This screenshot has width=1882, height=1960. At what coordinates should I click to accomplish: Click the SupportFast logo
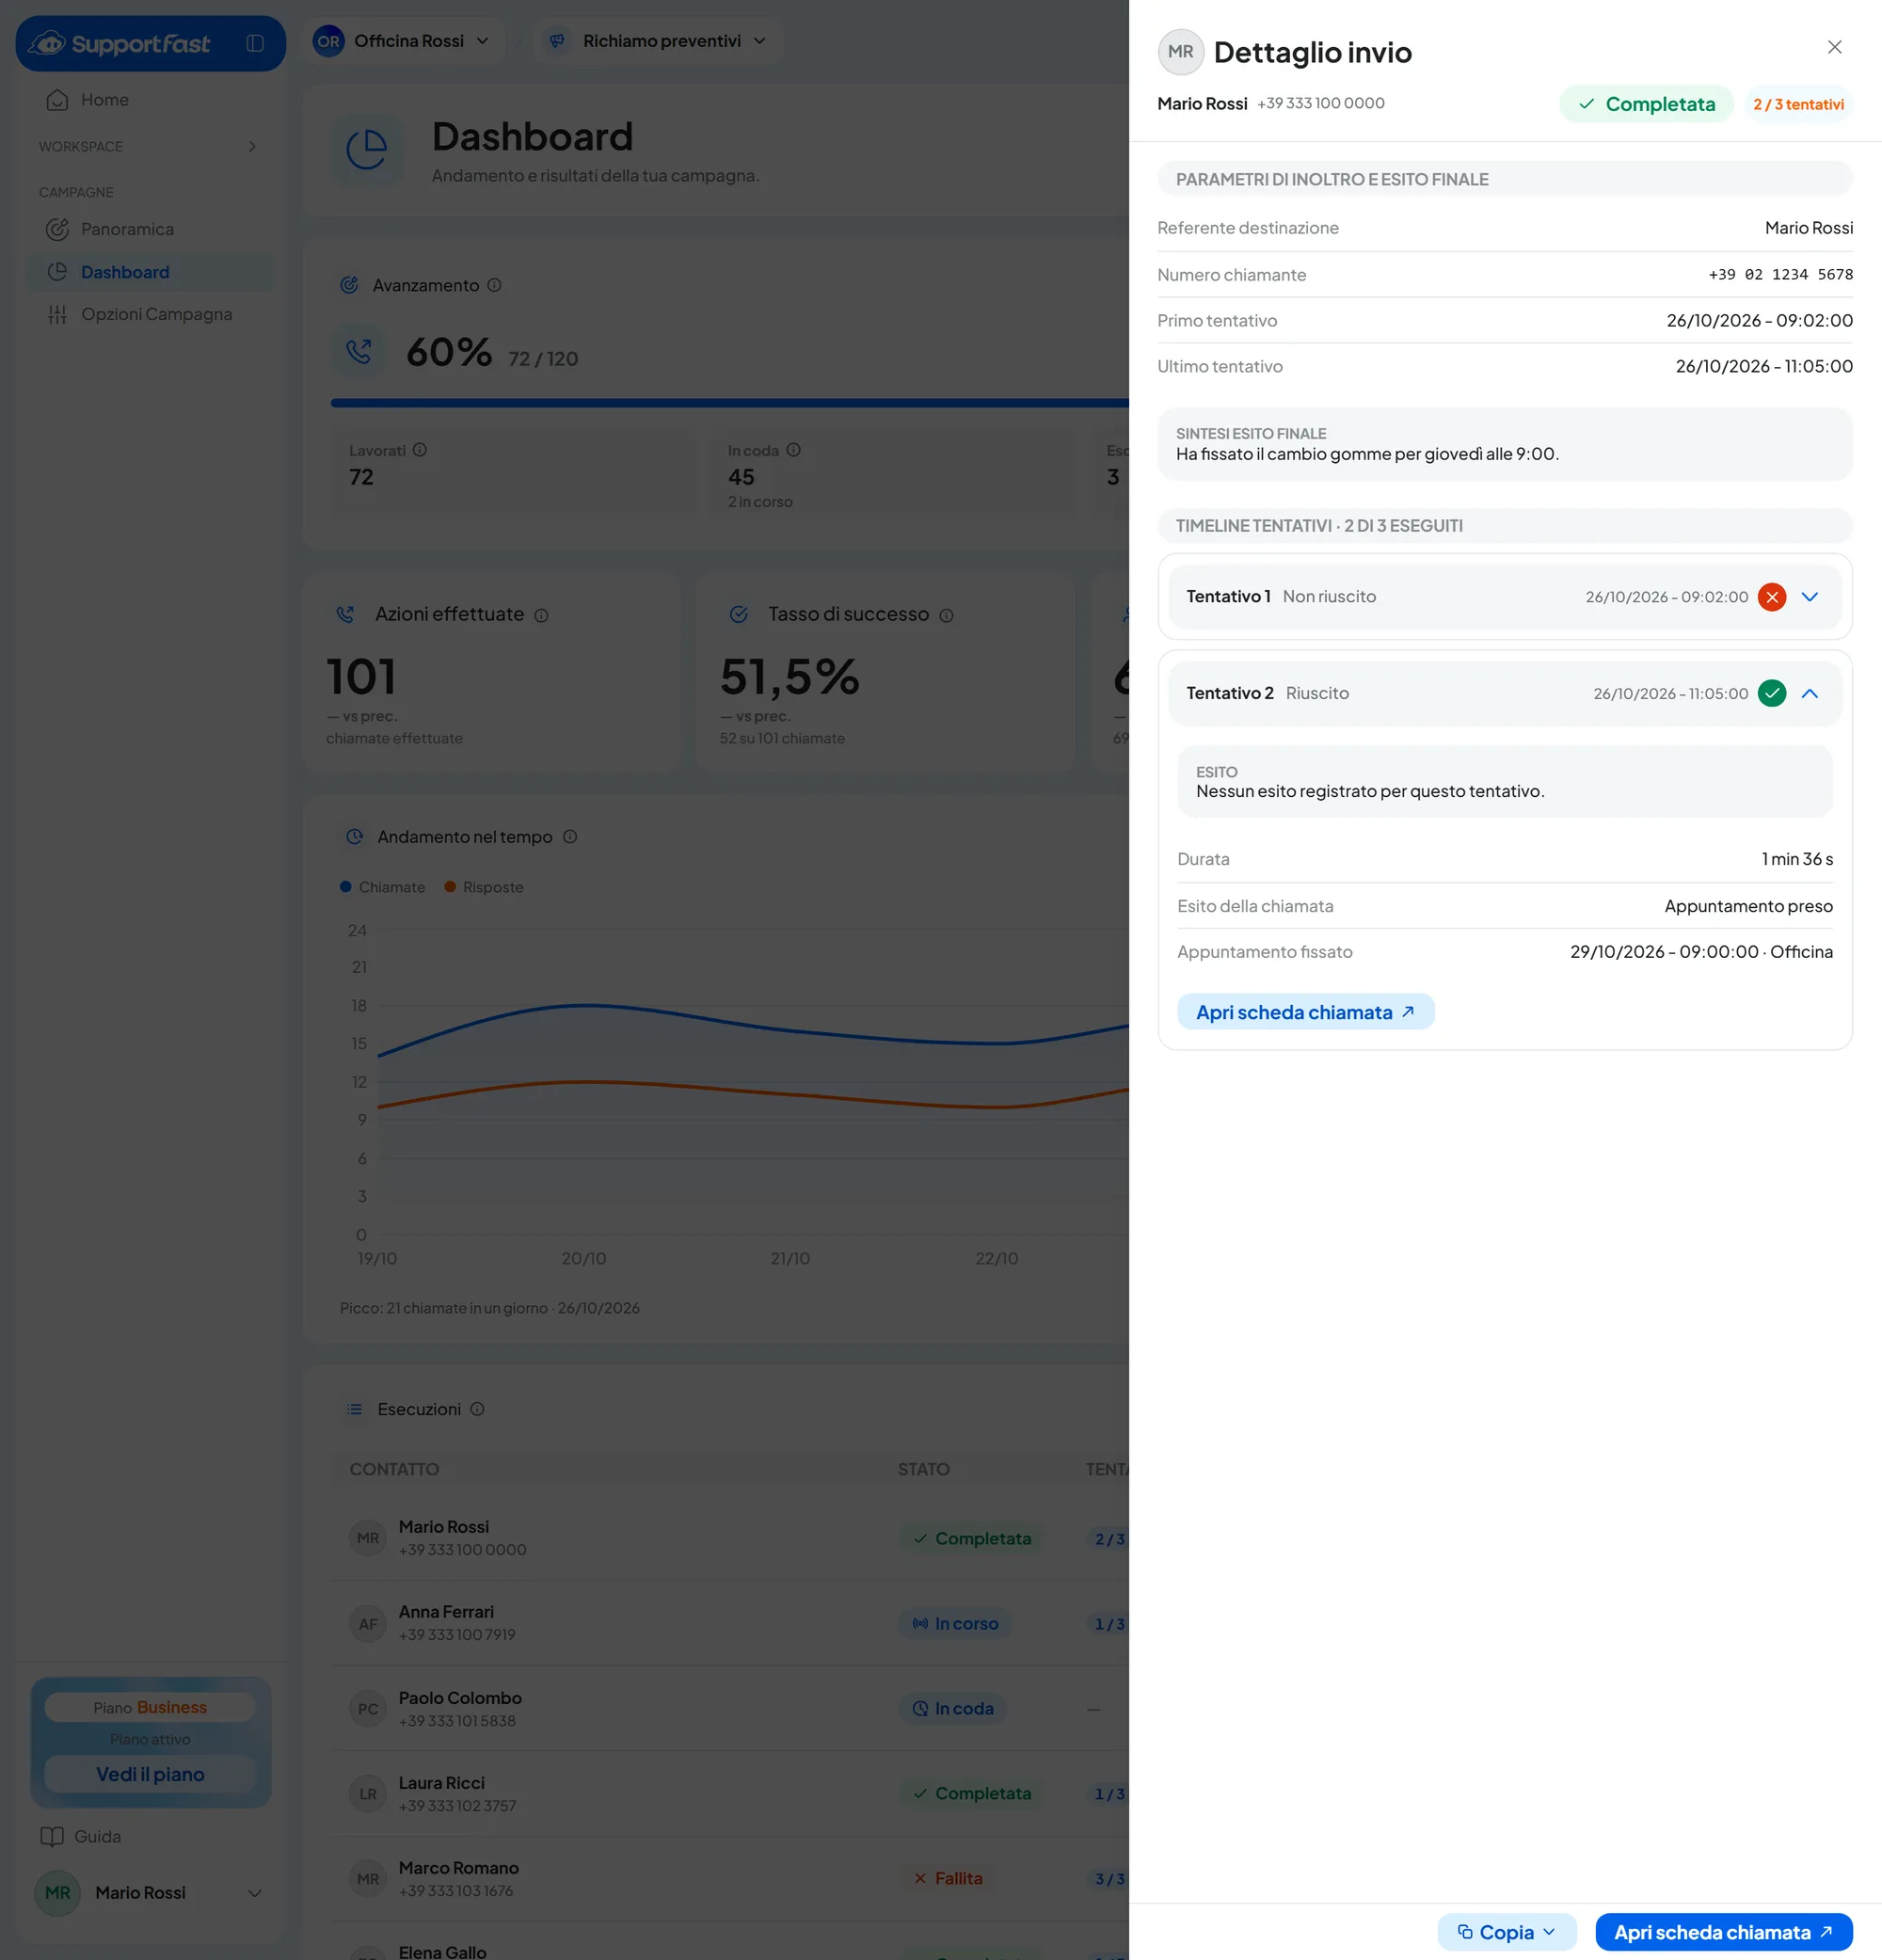click(119, 43)
